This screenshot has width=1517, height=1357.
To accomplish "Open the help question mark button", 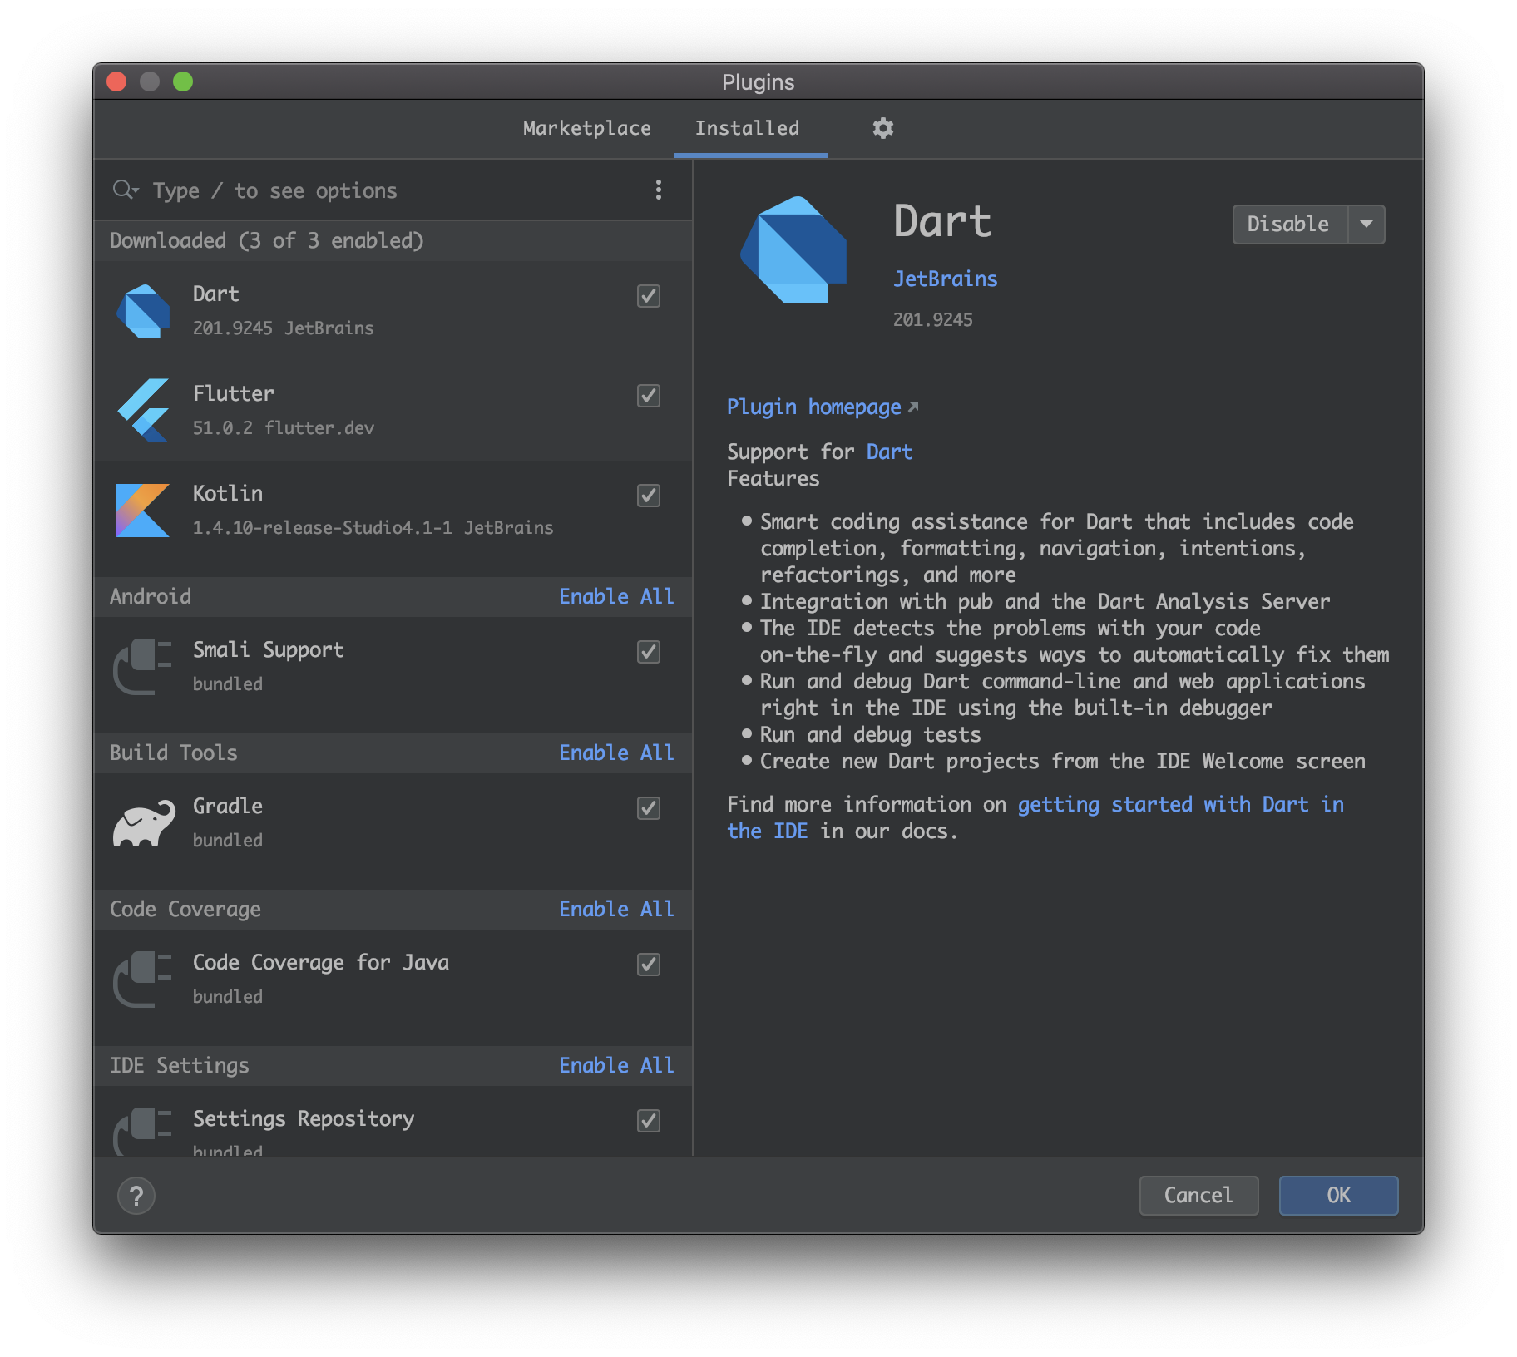I will pos(136,1196).
